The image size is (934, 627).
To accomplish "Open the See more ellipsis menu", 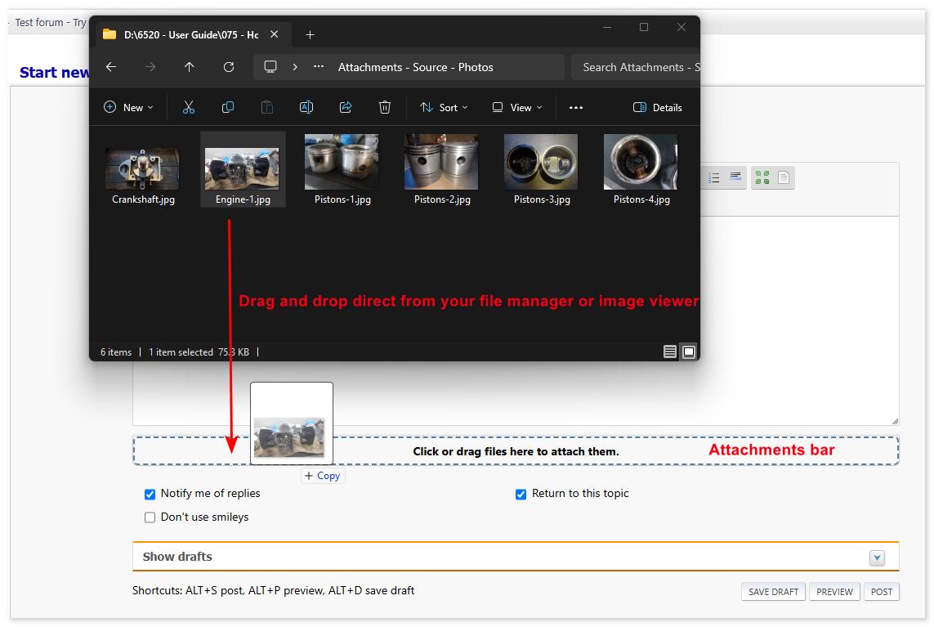I will 576,107.
